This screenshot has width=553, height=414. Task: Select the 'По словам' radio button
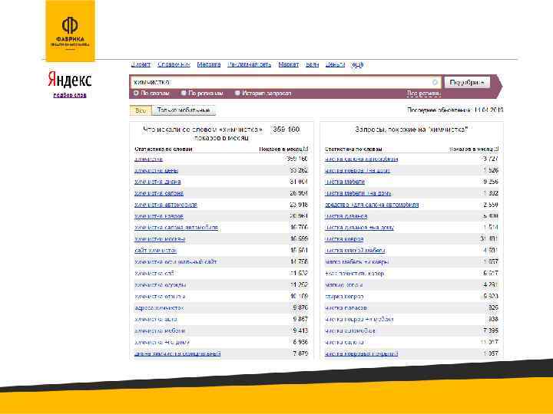tap(136, 94)
